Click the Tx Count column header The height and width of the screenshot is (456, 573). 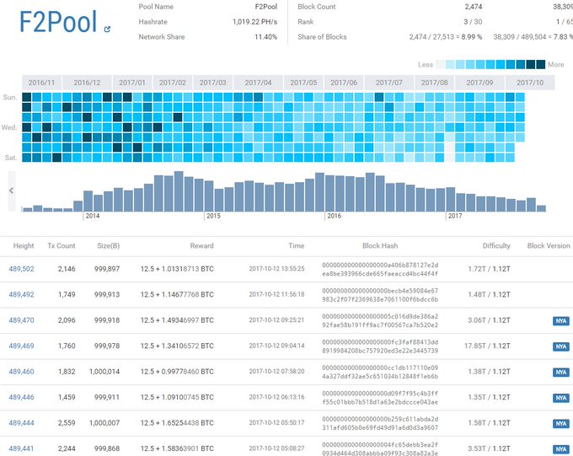pos(62,246)
